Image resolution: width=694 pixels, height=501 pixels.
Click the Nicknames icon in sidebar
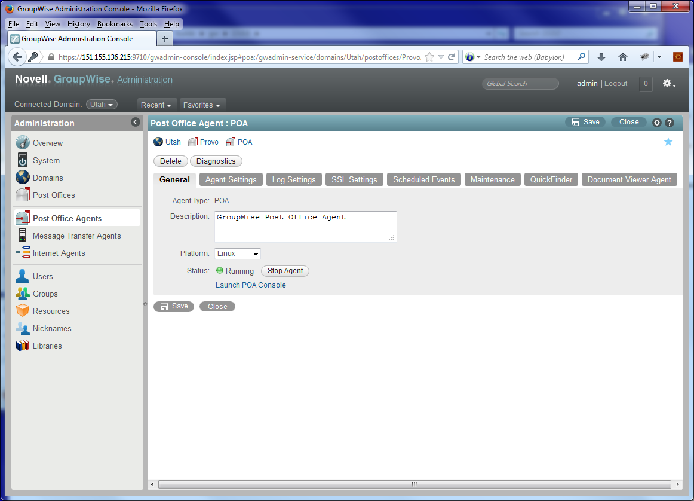point(23,328)
